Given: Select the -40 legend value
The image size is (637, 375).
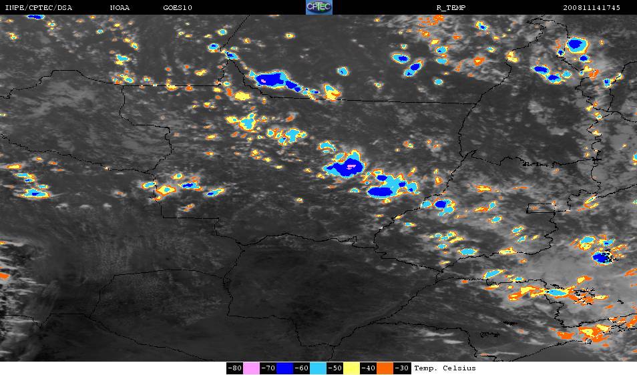Looking at the screenshot, I should click(x=368, y=368).
